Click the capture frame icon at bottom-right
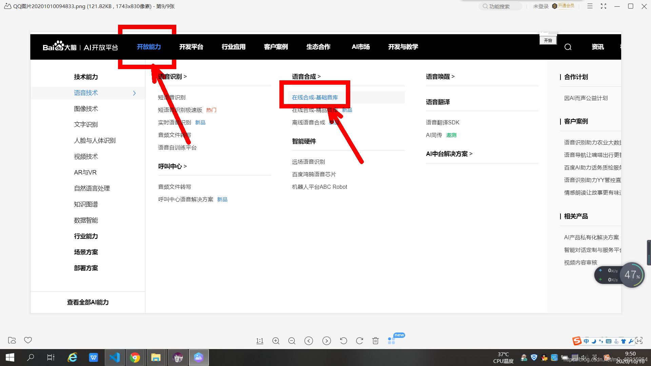 (639, 341)
